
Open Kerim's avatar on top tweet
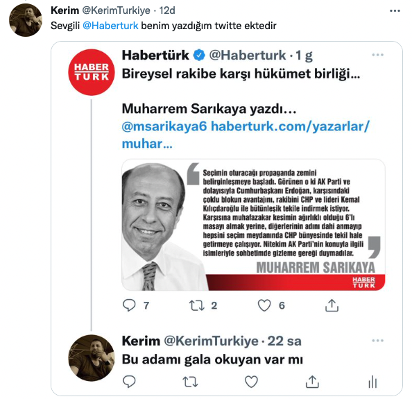click(26, 20)
